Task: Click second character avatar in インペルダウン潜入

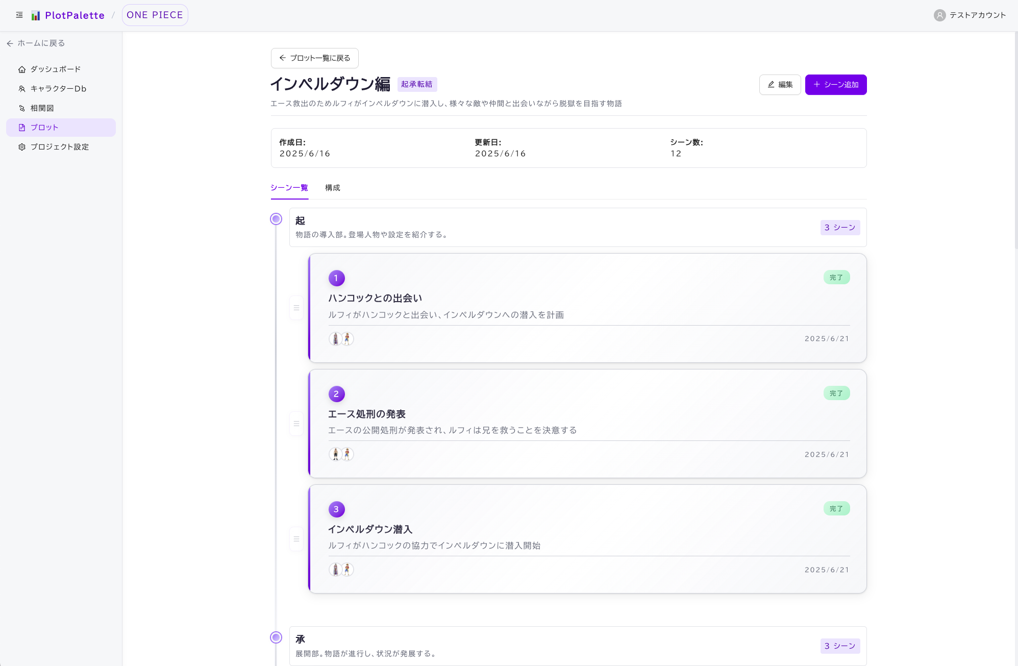Action: pos(347,570)
